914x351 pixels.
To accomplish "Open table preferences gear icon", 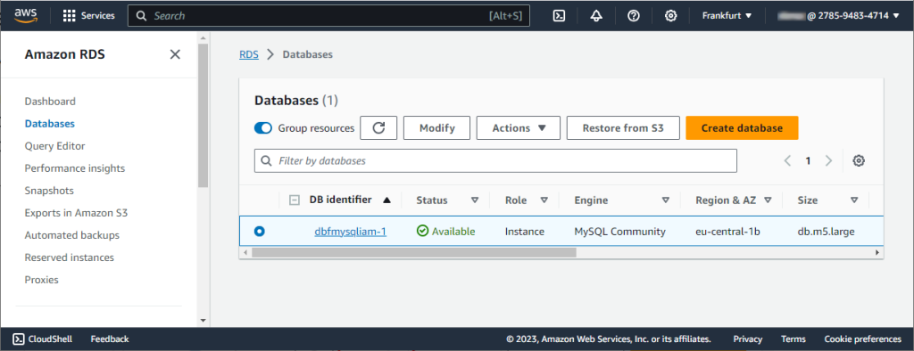I will coord(858,160).
